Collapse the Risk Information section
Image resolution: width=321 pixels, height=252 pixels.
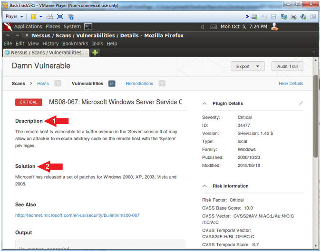pos(204,186)
